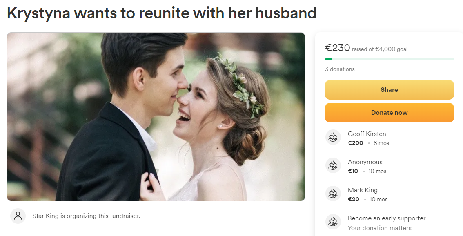Open the wedding couple fundraiser photo
The width and height of the screenshot is (463, 236).
pos(156,117)
